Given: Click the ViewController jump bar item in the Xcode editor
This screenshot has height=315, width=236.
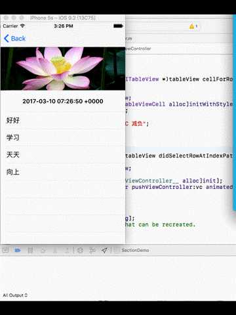Looking at the screenshot, I should point(138,49).
